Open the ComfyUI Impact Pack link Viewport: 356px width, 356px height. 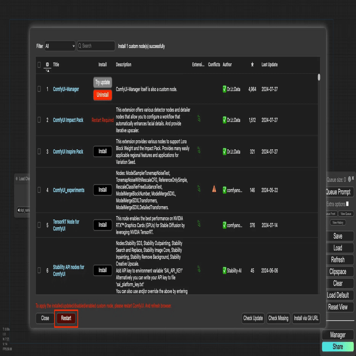point(68,120)
